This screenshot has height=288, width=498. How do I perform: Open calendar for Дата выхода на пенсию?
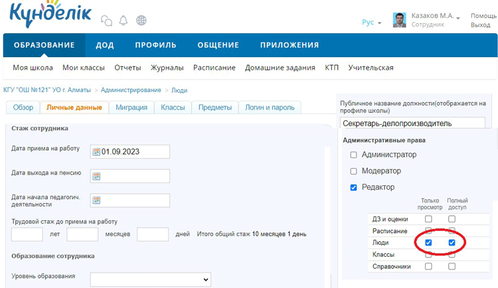point(96,176)
